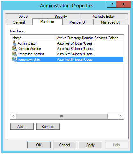Click the folder path in the Administrator row
Image resolution: width=134 pixels, height=154 pixels.
point(75,43)
